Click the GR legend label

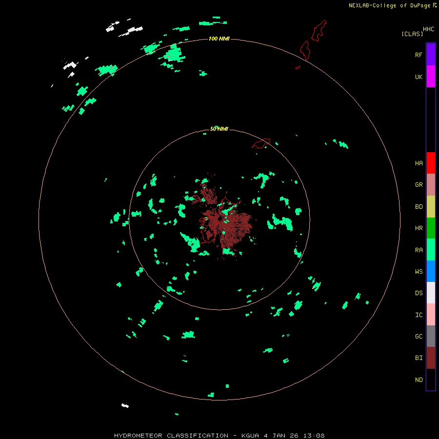point(419,185)
